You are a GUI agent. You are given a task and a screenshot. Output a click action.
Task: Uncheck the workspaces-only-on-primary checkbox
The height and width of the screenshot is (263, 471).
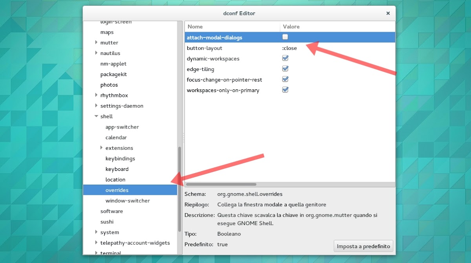[x=285, y=90]
